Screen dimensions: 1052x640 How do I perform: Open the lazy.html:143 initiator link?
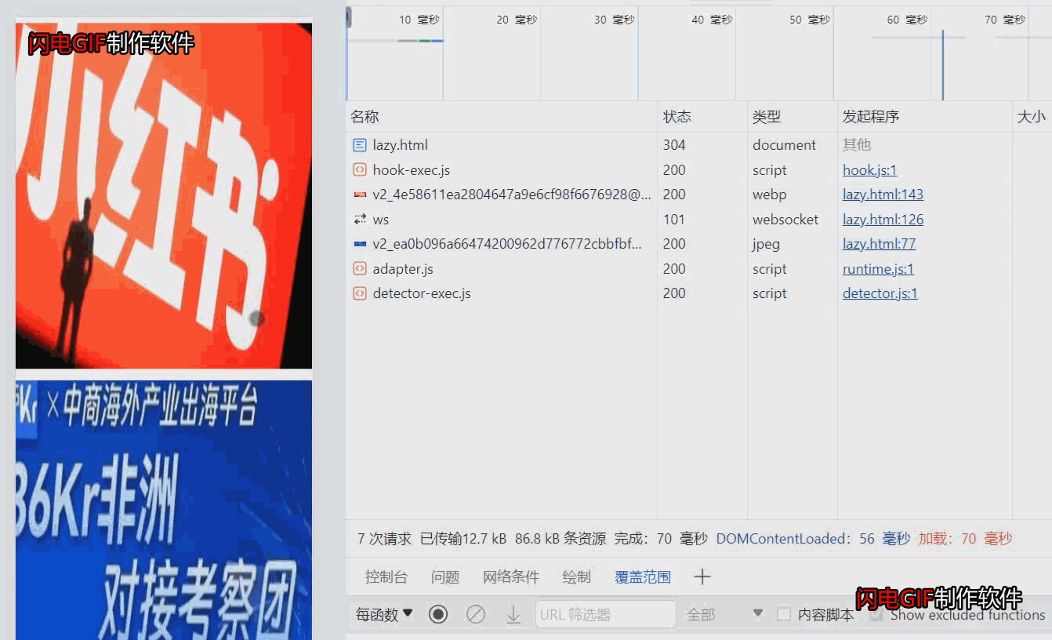(x=883, y=195)
